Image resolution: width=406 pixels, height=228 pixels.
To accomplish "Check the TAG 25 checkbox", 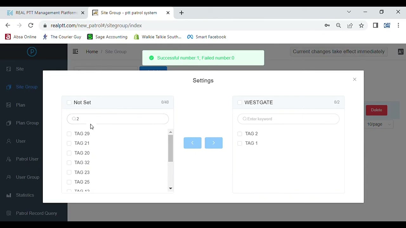I will pyautogui.click(x=69, y=182).
